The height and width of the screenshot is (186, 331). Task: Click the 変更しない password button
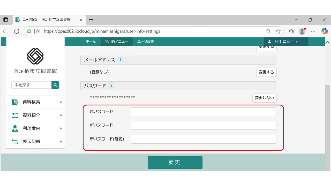tap(264, 98)
